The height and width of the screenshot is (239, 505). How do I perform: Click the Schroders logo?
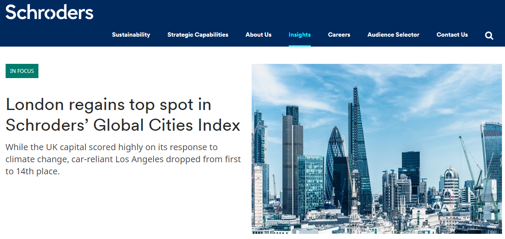pyautogui.click(x=49, y=12)
